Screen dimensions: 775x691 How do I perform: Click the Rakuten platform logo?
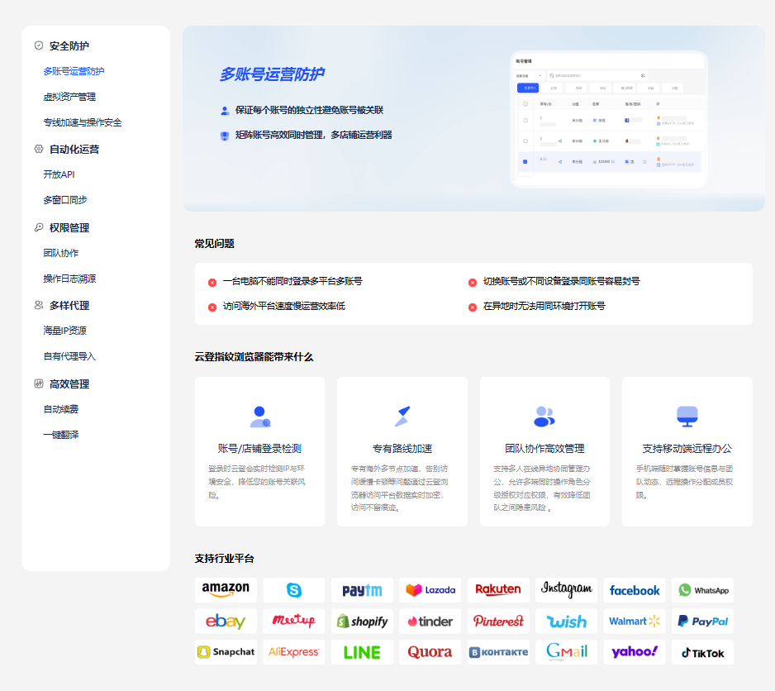(x=498, y=589)
